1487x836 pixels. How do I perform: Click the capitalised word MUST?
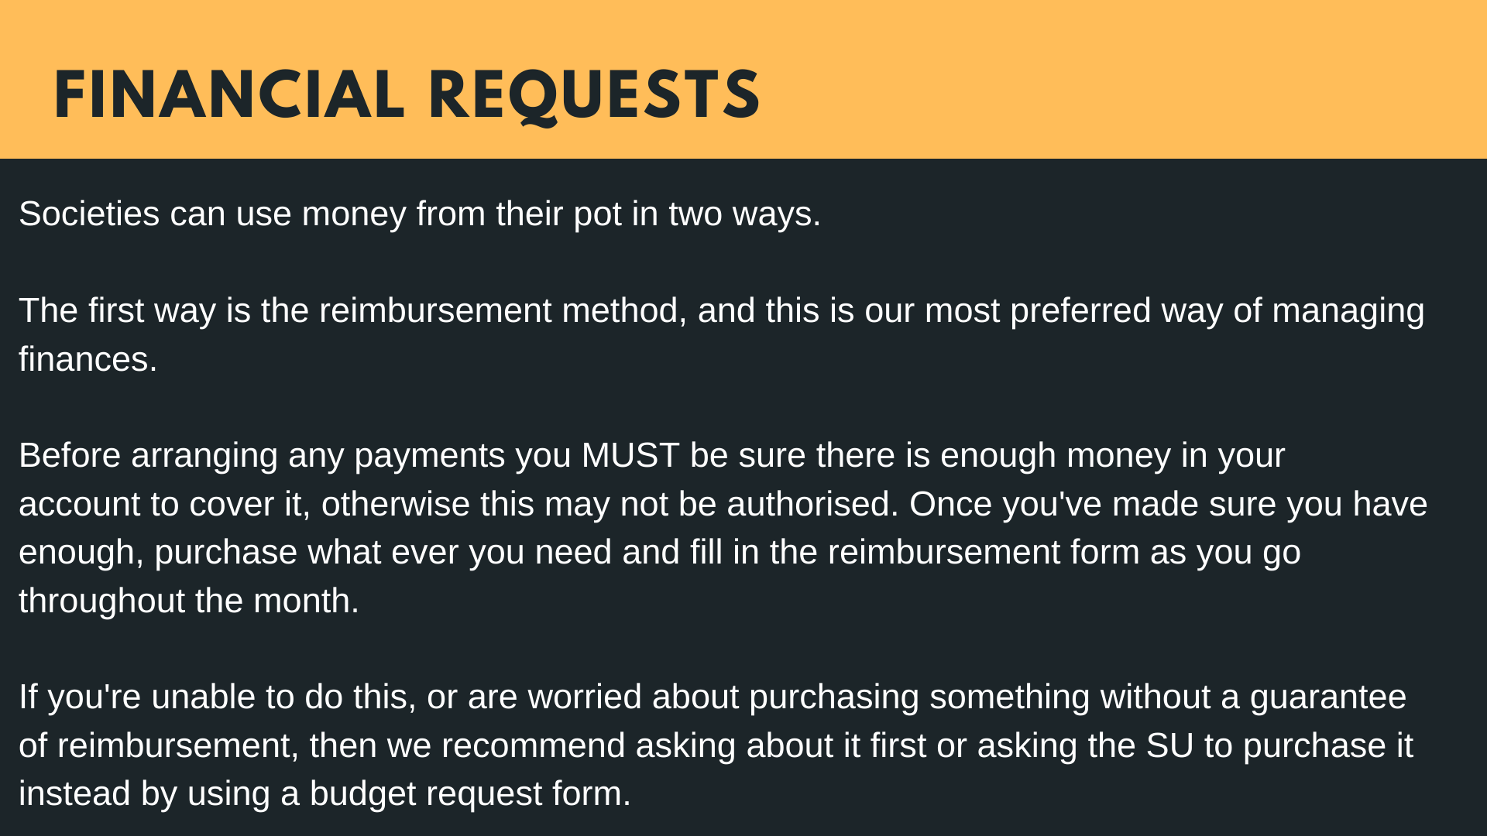pyautogui.click(x=630, y=455)
